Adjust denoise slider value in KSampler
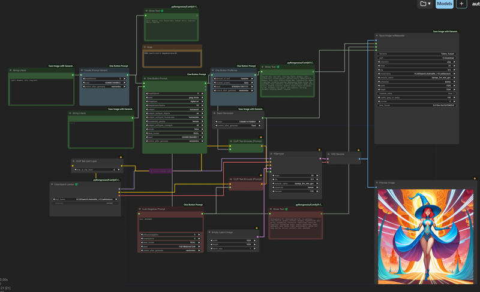This screenshot has width=480, height=292. pos(295,191)
